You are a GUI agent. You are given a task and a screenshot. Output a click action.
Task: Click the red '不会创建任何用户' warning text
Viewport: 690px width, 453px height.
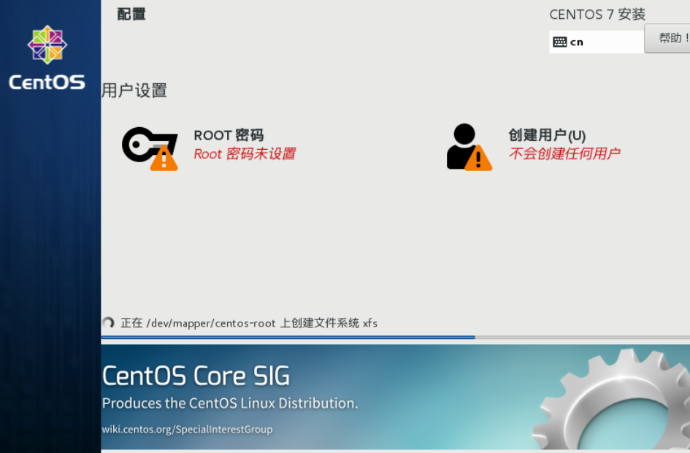pyautogui.click(x=564, y=154)
